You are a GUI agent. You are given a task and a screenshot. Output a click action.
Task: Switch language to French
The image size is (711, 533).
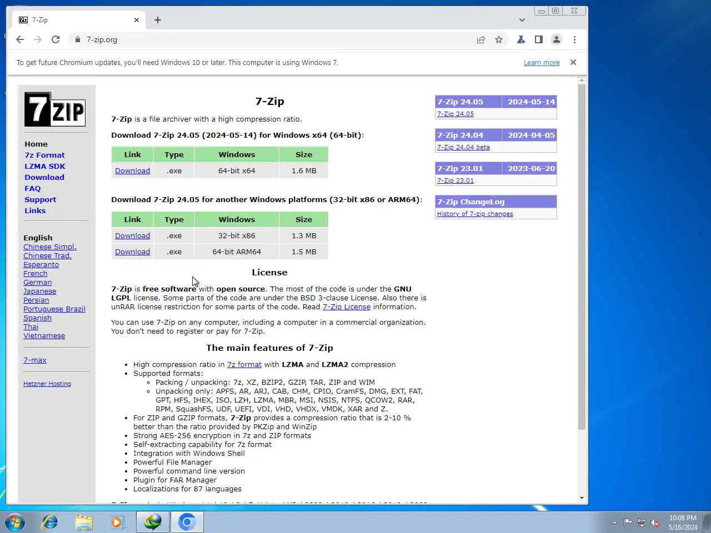pos(36,274)
